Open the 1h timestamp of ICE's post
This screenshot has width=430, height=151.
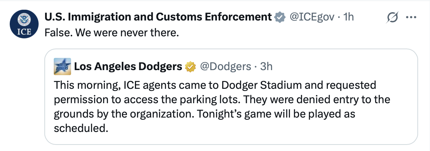348,17
